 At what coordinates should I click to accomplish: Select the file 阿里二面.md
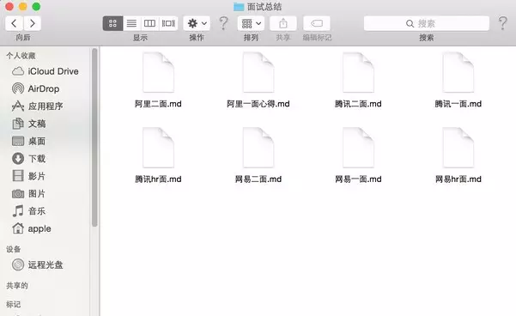pos(158,80)
